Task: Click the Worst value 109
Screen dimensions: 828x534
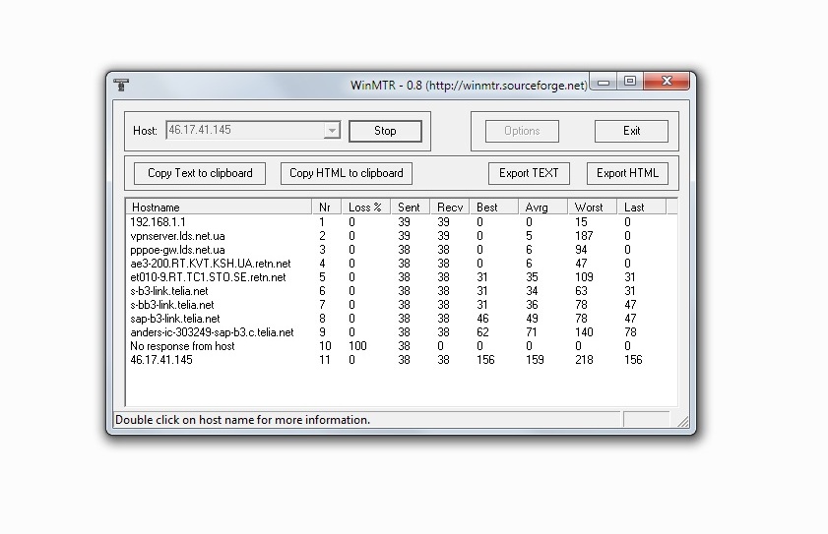Action: (x=584, y=277)
